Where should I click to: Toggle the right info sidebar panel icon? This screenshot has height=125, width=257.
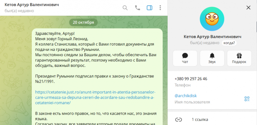point(150,8)
